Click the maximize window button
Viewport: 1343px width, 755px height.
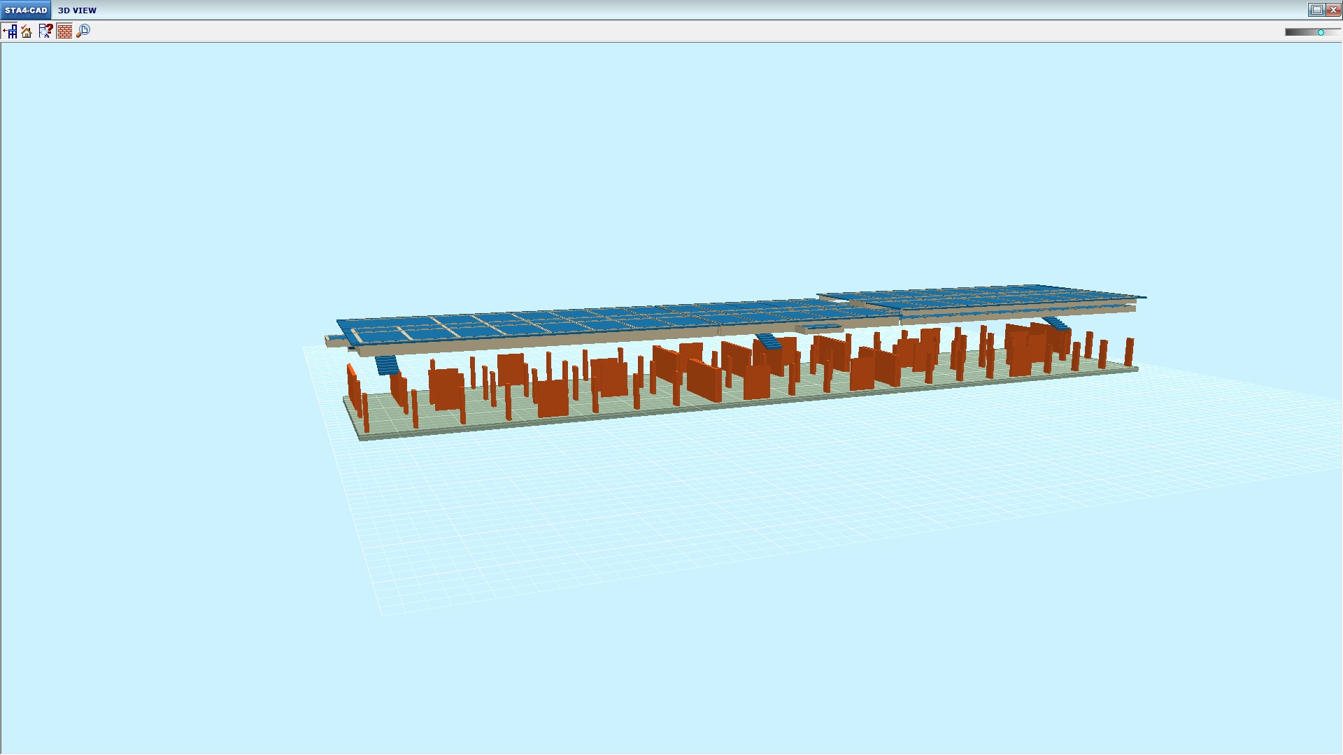click(1316, 10)
